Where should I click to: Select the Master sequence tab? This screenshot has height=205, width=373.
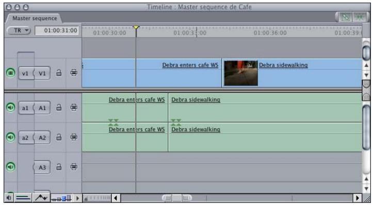[34, 19]
